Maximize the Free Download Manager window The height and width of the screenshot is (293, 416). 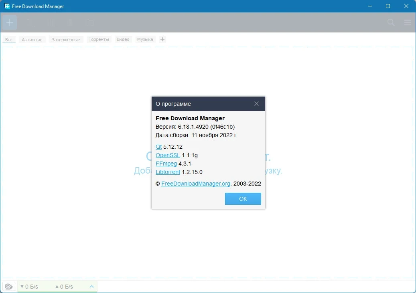[388, 6]
